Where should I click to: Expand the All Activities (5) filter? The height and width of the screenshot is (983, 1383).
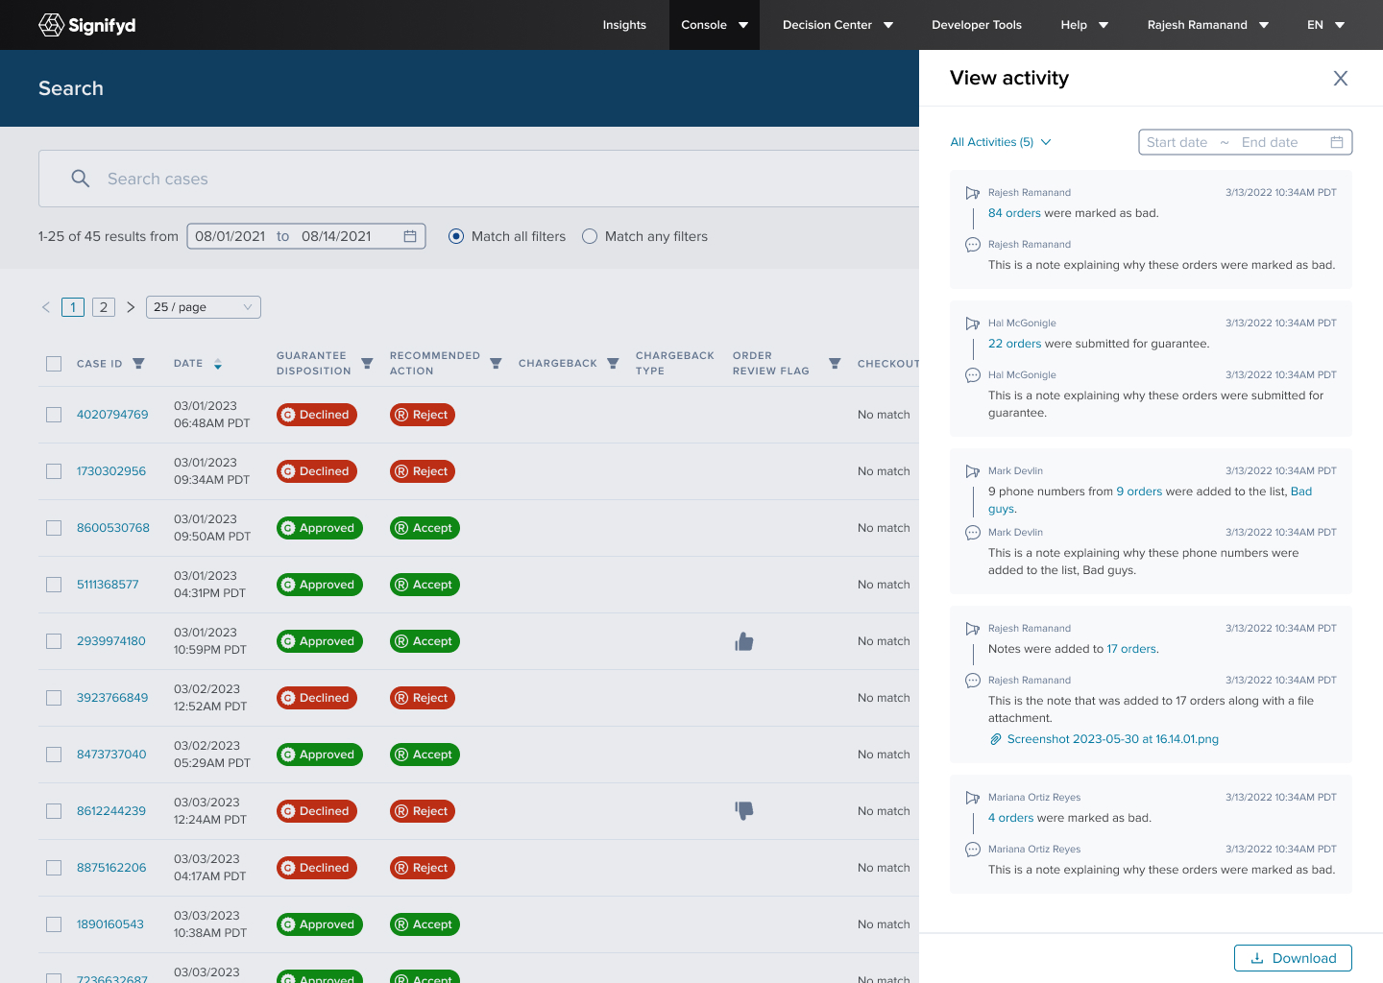coord(1001,142)
